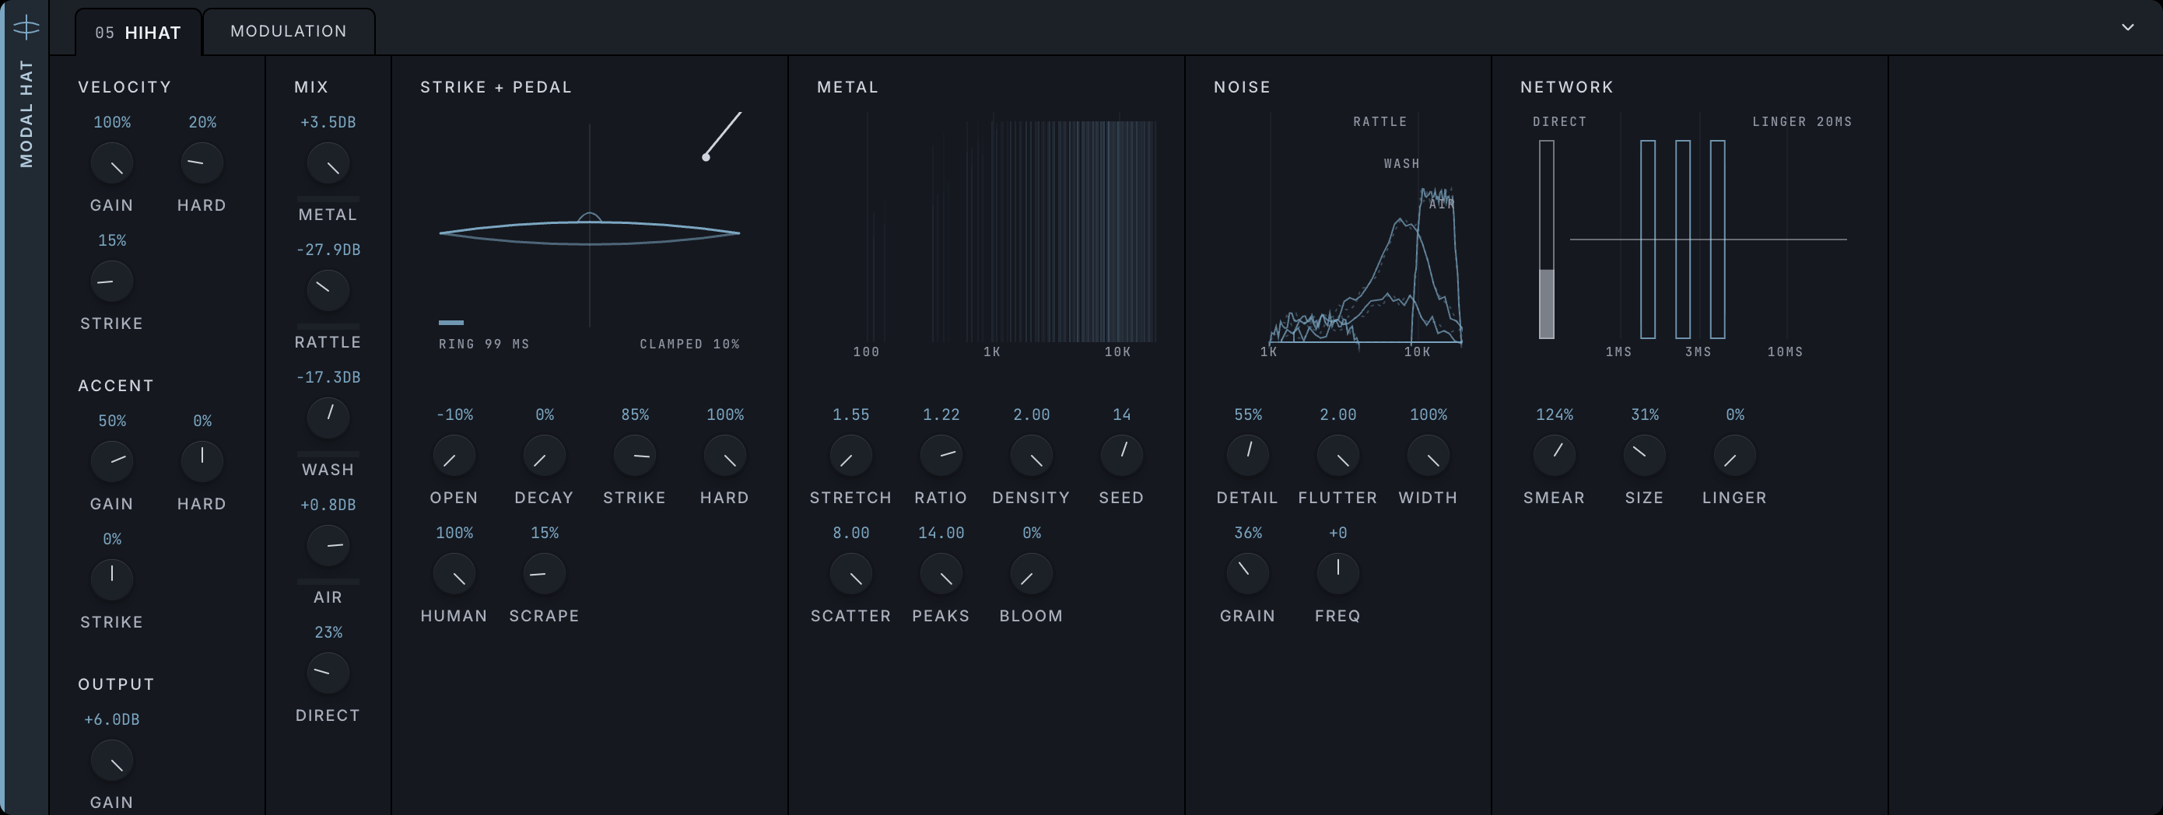Click the Strike + Pedal STRIKE knob at 85%

635,456
